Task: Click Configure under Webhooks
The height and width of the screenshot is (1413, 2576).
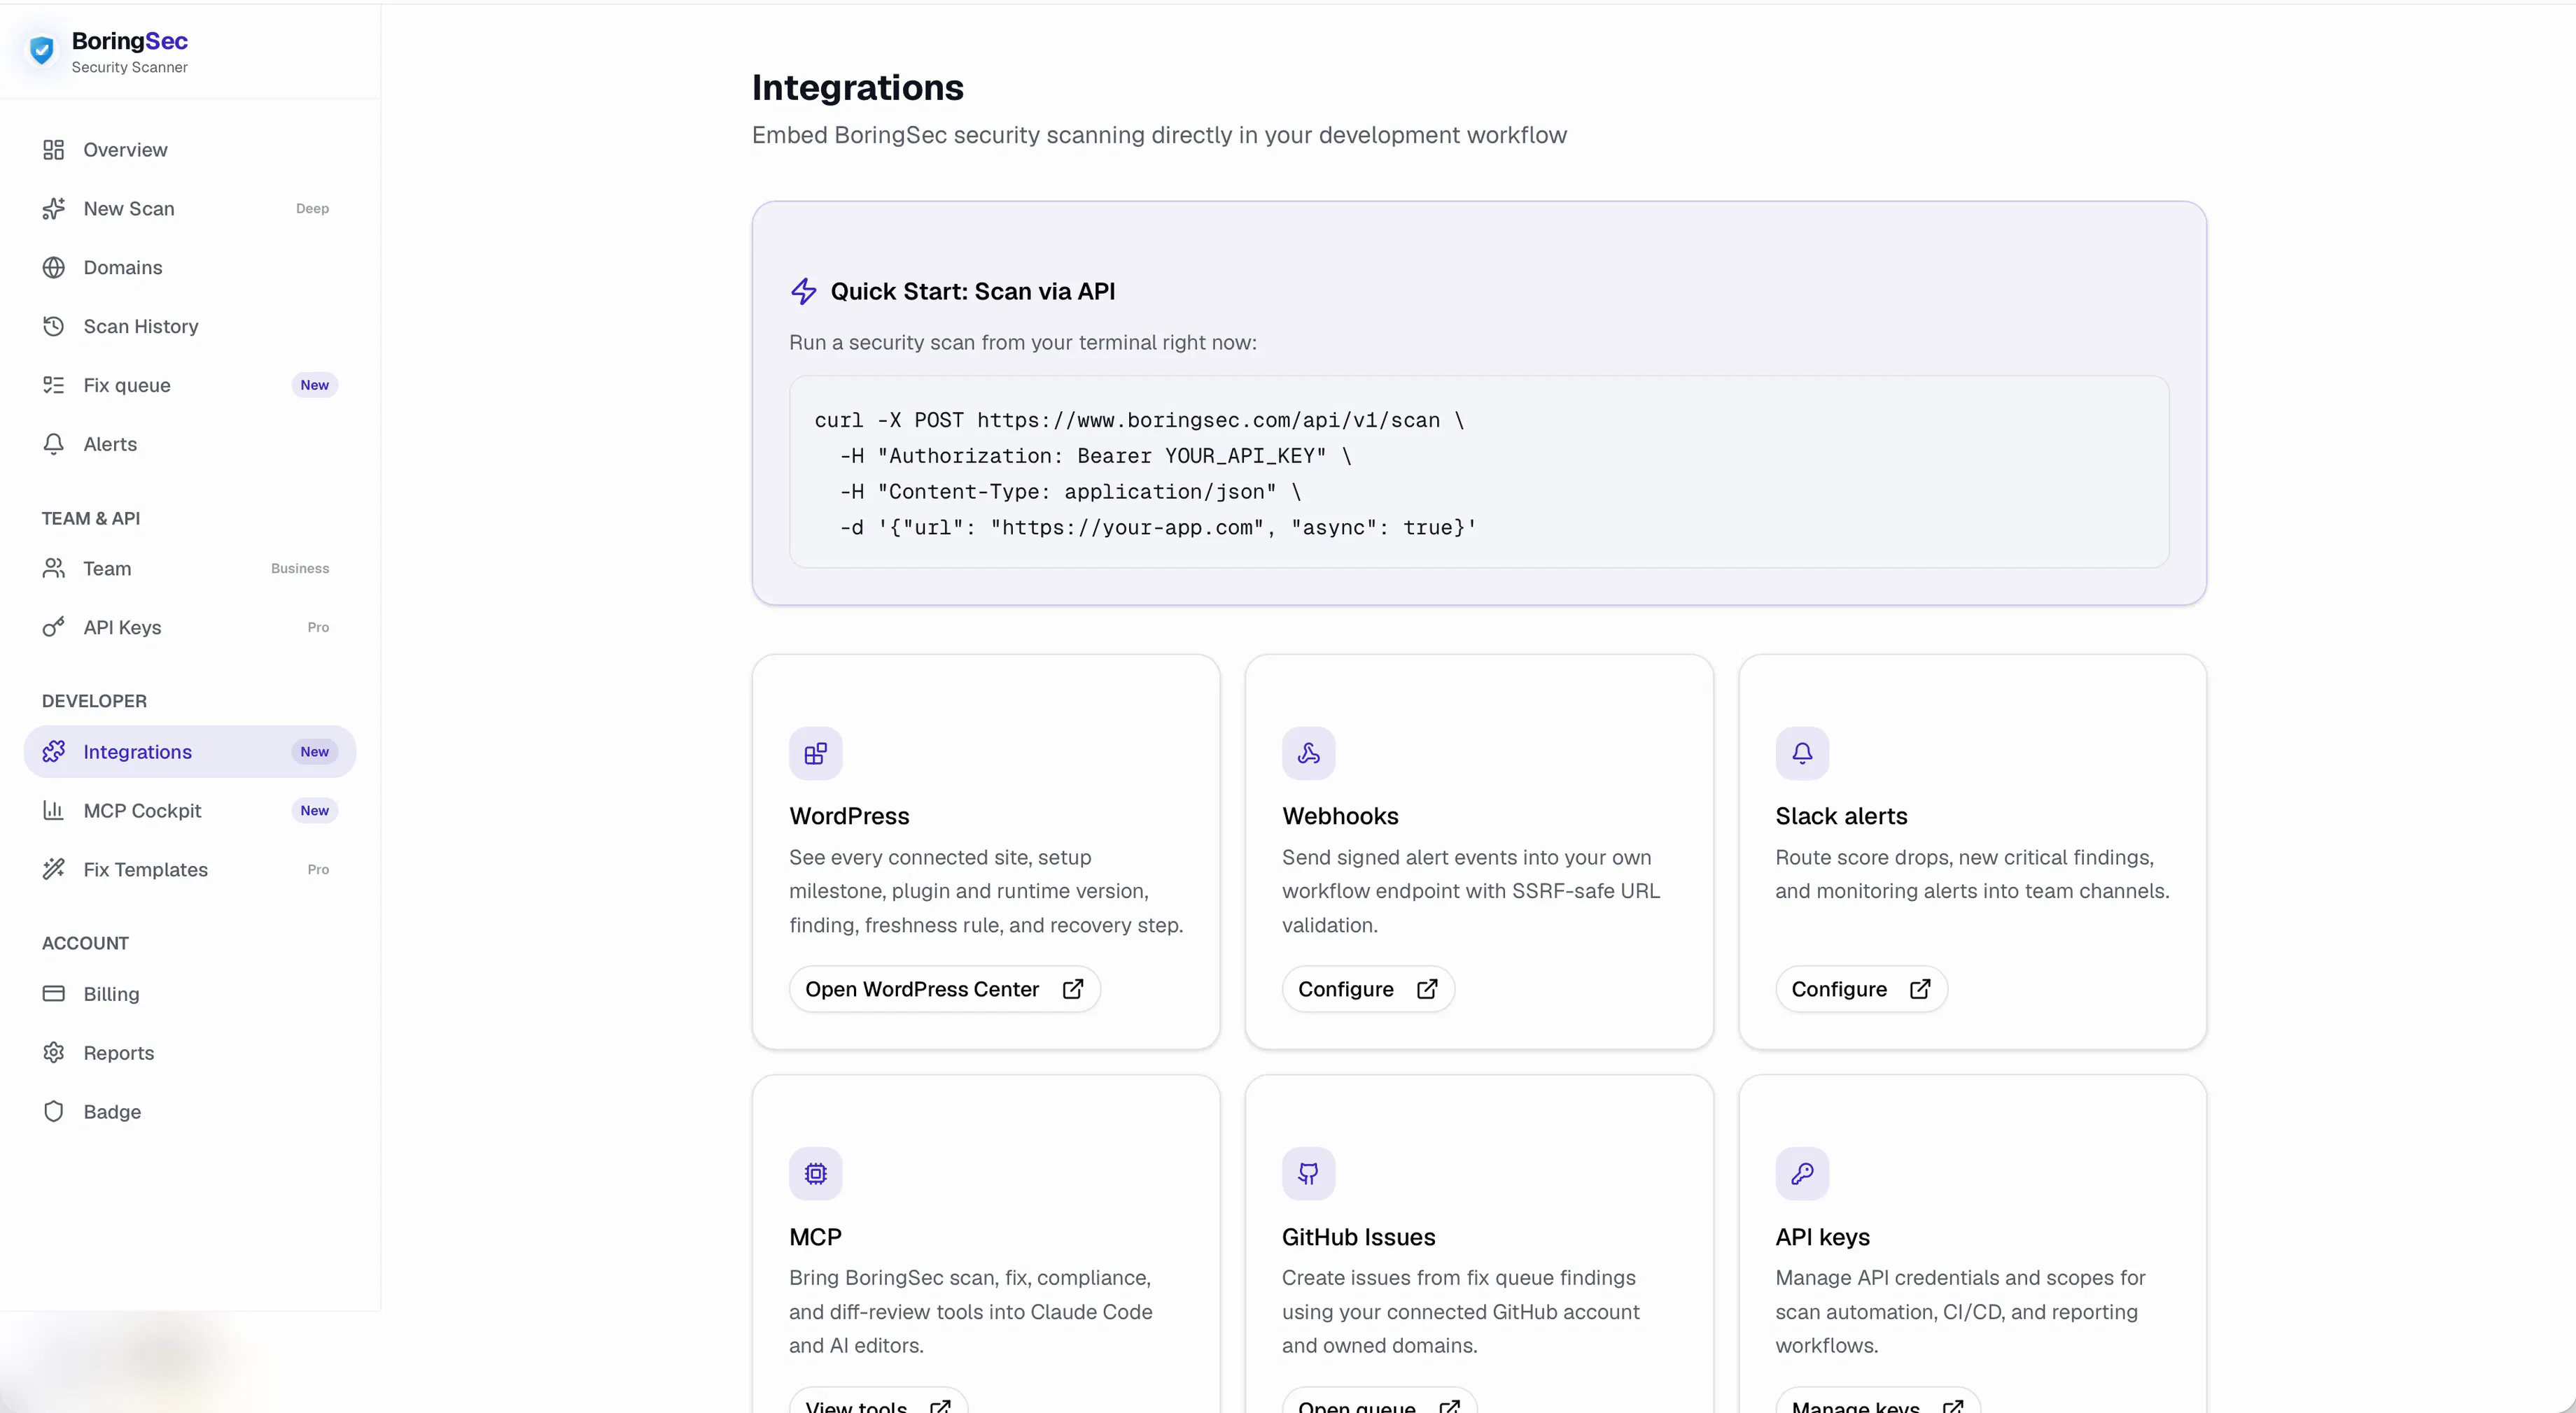Action: tap(1368, 989)
